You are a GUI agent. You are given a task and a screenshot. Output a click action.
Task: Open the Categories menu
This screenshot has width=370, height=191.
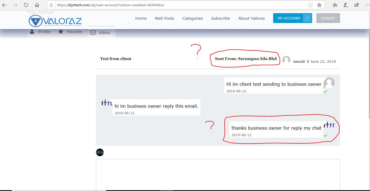pos(193,18)
